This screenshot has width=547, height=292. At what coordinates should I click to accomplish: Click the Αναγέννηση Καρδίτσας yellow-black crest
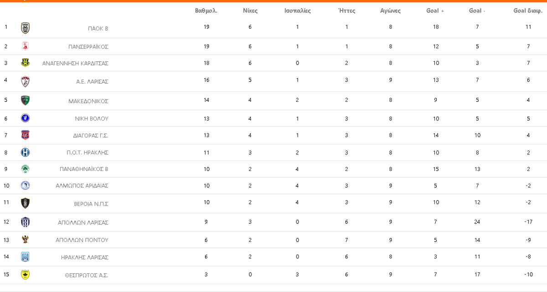[26, 63]
